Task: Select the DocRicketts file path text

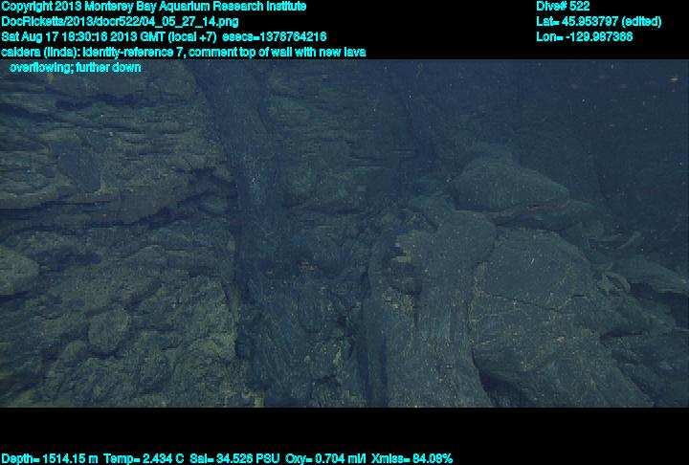Action: coord(120,22)
